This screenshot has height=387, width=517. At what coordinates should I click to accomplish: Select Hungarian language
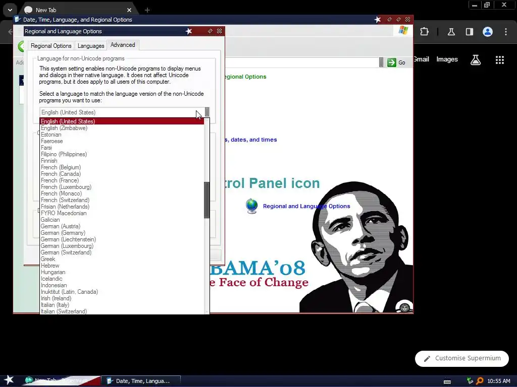click(x=122, y=272)
